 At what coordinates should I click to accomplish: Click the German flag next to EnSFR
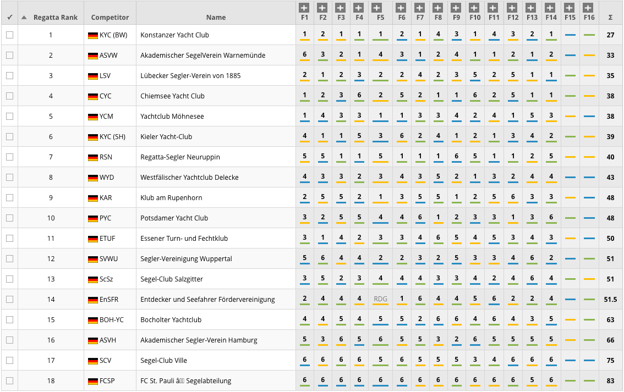[93, 300]
